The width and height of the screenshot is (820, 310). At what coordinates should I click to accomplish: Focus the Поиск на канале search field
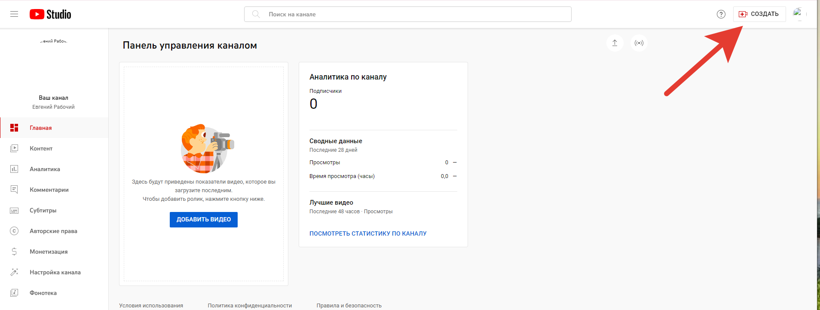(x=413, y=14)
